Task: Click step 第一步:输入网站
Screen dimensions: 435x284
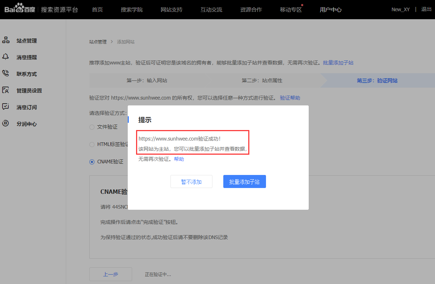Action: click(x=147, y=80)
